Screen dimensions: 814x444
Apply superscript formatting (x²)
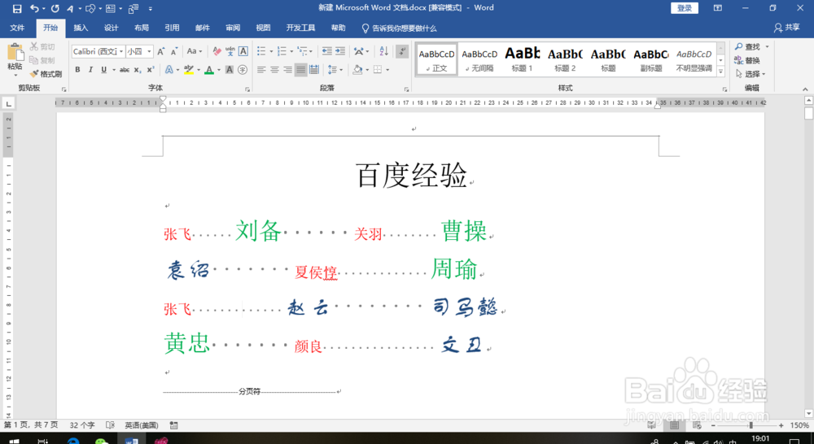(x=151, y=69)
